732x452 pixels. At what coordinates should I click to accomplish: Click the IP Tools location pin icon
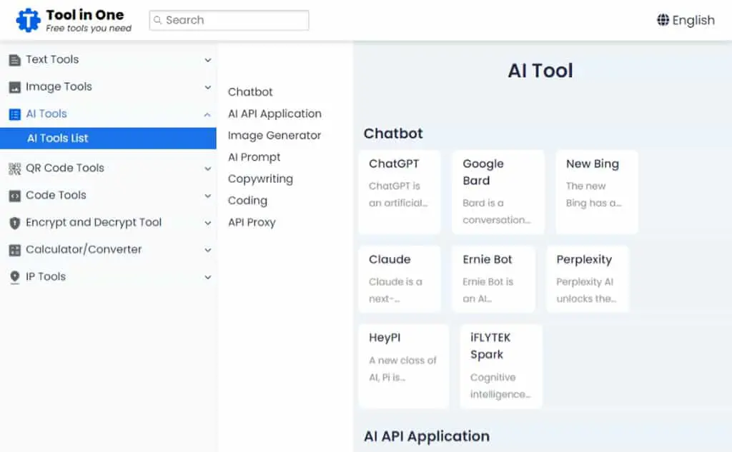click(15, 277)
